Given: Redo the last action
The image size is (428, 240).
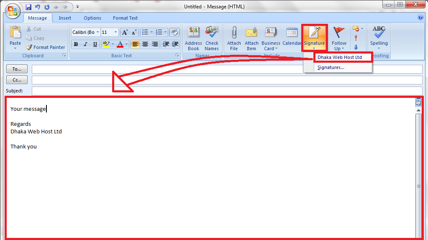Looking at the screenshot, I should pyautogui.click(x=47, y=7).
